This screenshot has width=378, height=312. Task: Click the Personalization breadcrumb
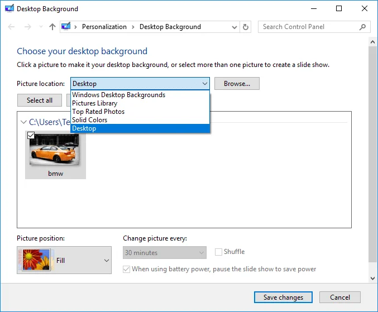(x=104, y=27)
